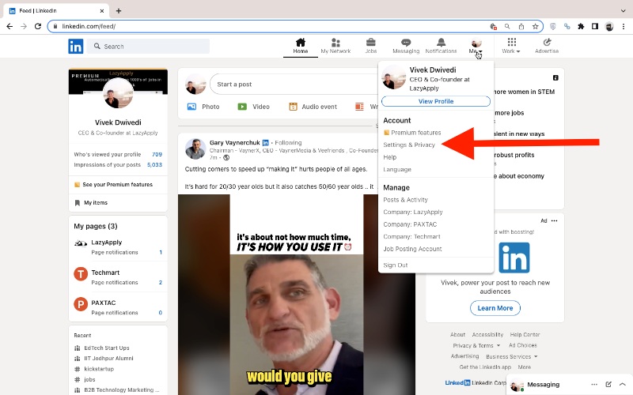Select Settings & Privacy menu item
633x395 pixels.
click(x=409, y=145)
